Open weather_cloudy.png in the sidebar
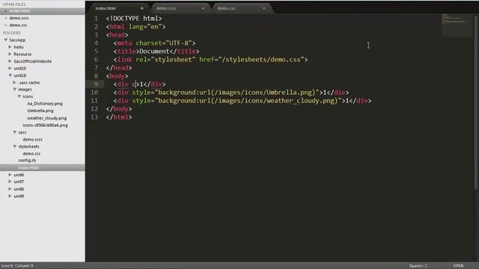 tap(46, 118)
